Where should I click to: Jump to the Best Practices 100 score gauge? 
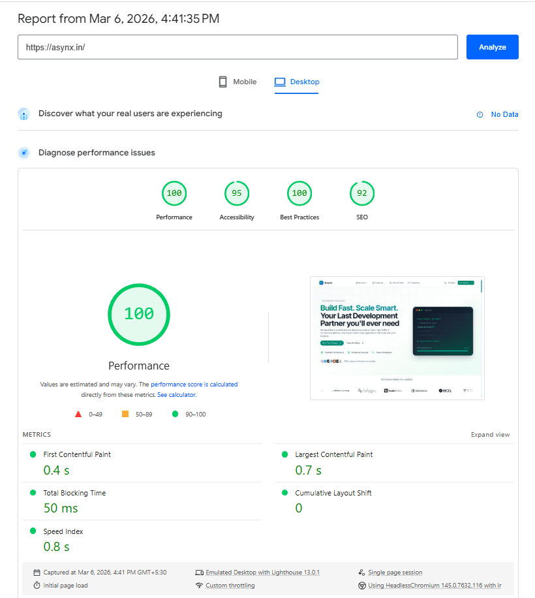[x=299, y=193]
